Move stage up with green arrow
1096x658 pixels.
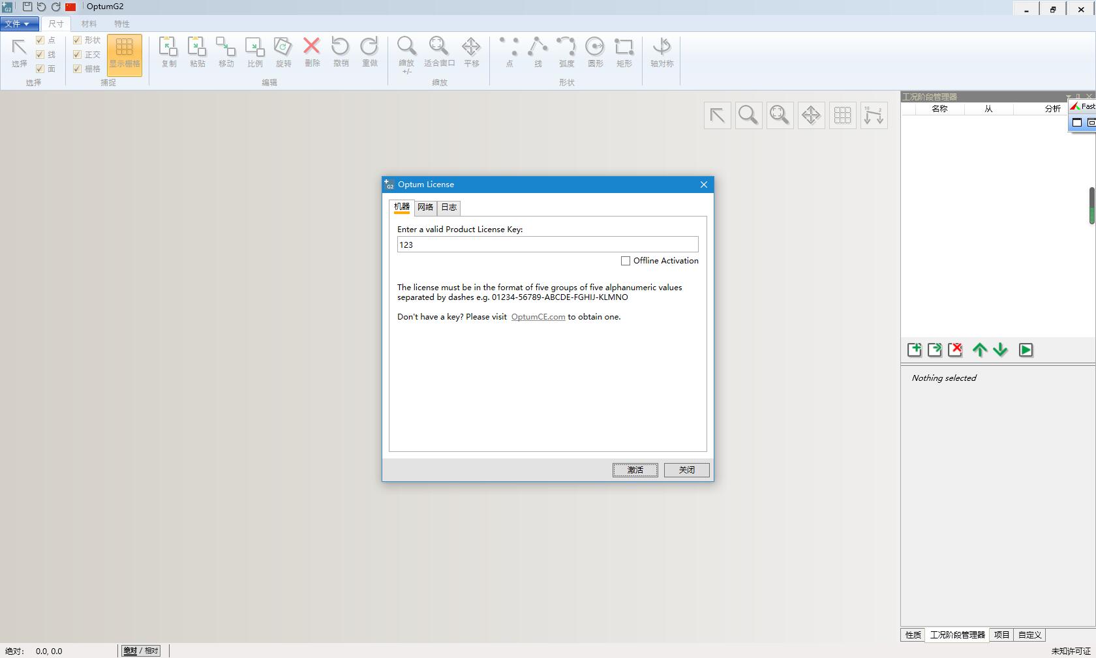click(979, 350)
